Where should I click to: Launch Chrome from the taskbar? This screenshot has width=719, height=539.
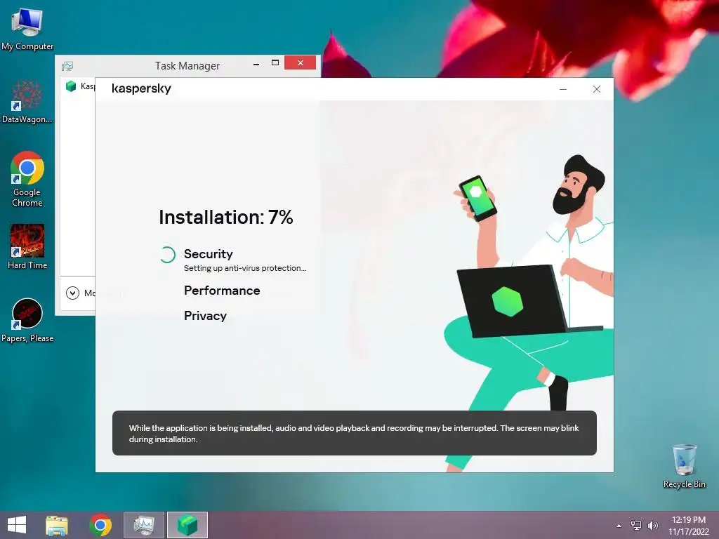tap(100, 525)
